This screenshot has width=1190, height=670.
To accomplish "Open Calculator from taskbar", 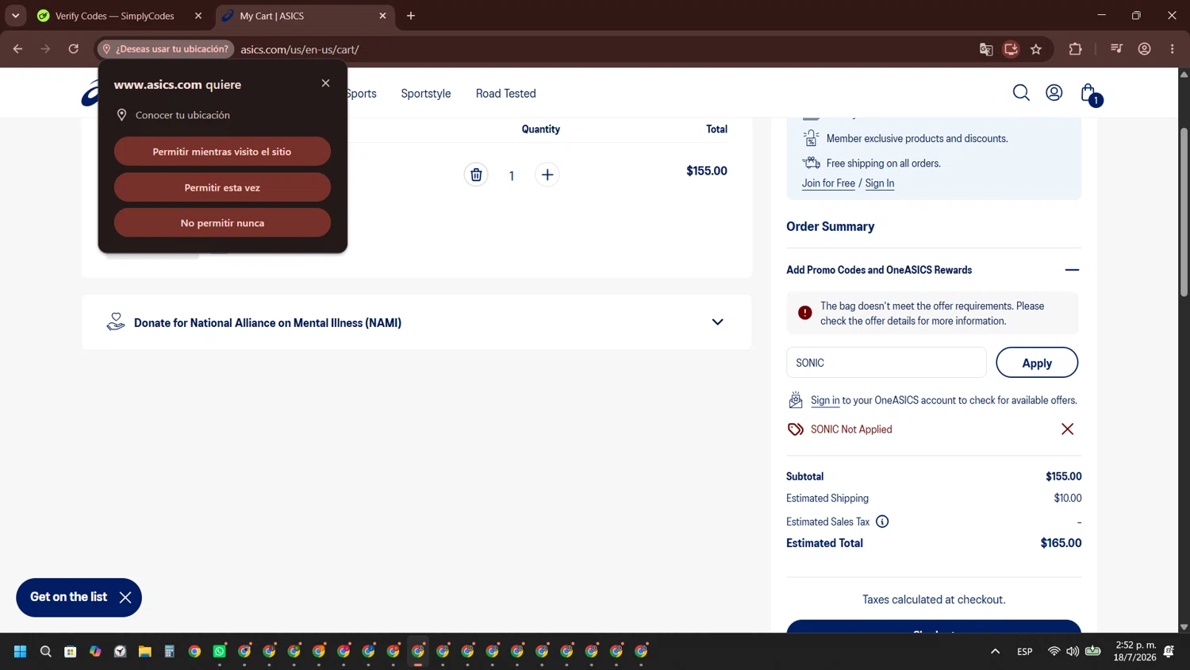I will pyautogui.click(x=170, y=652).
